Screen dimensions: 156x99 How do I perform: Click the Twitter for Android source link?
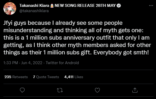[x=62, y=63]
